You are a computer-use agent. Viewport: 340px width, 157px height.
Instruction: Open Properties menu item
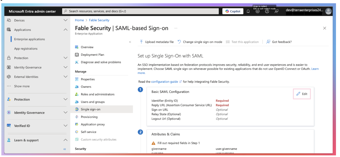pyautogui.click(x=88, y=79)
